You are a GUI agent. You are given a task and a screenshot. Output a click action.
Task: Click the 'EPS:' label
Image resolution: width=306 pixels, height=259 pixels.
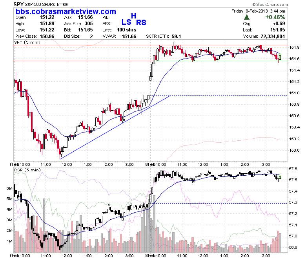click(107, 24)
